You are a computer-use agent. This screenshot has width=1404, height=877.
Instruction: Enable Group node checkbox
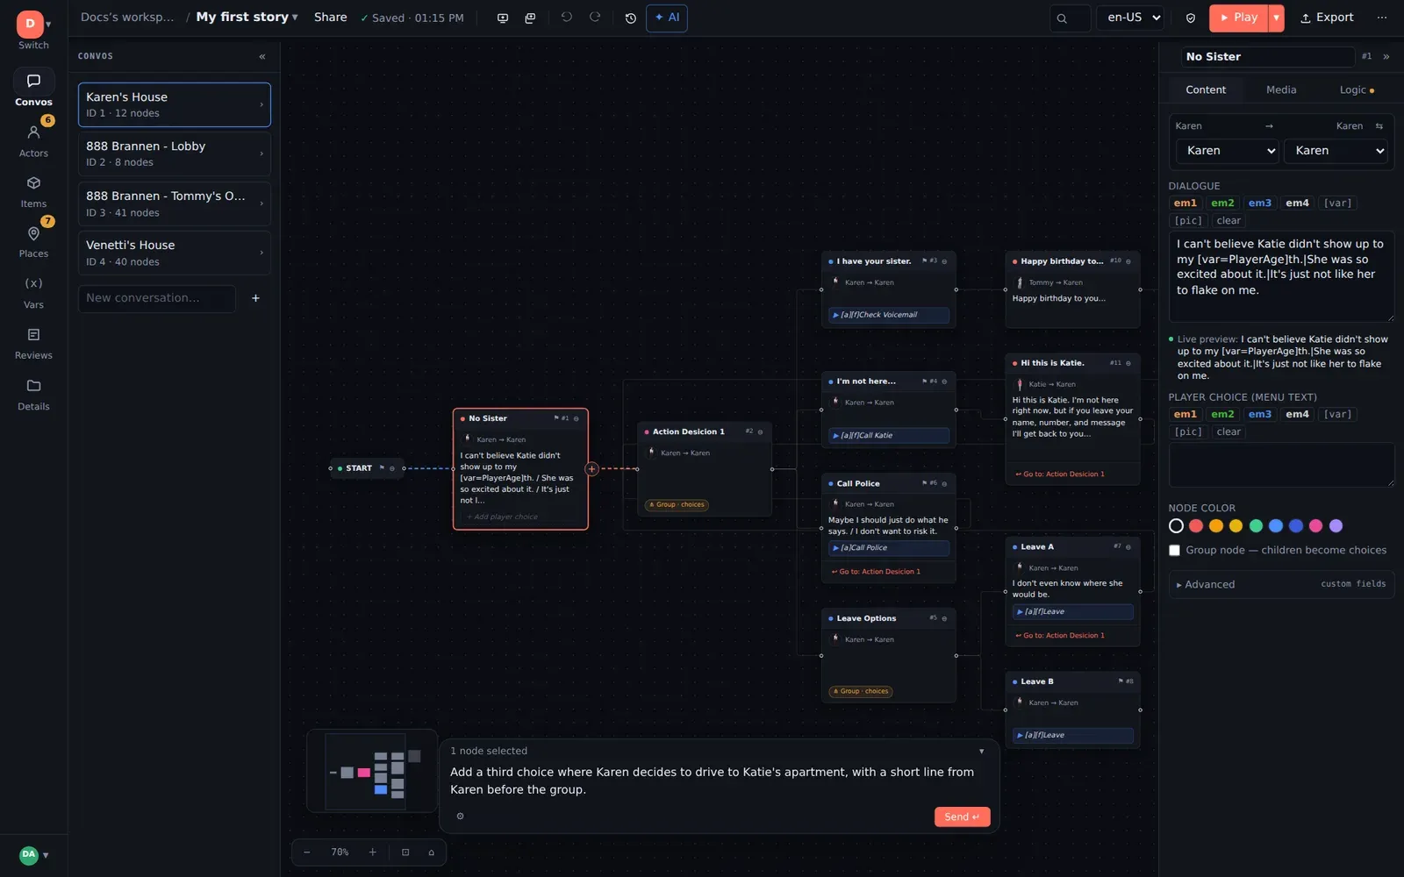click(x=1174, y=550)
